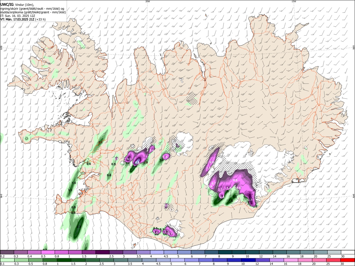Click the '1.8' white value in pink area
355x266 pixels.
point(229,188)
